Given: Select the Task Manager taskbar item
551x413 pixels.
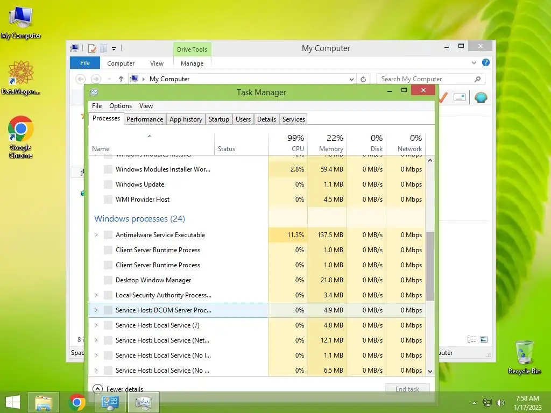Looking at the screenshot, I should (143, 402).
